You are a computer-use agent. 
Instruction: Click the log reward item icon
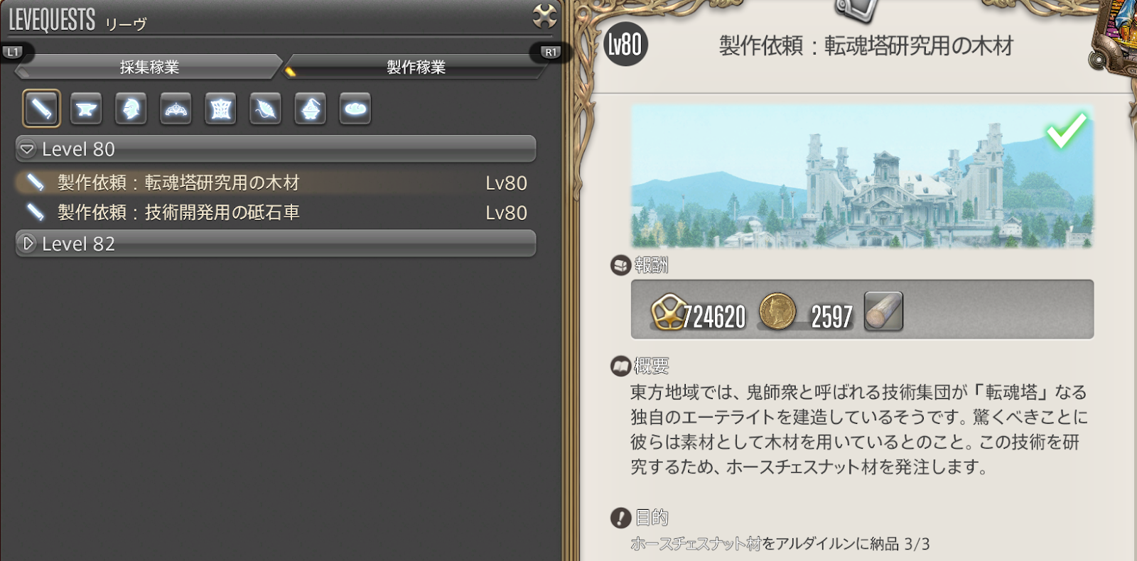point(883,311)
